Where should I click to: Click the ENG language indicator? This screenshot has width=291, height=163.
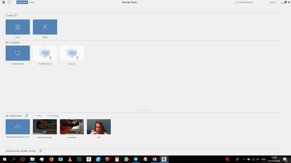[x=264, y=159]
